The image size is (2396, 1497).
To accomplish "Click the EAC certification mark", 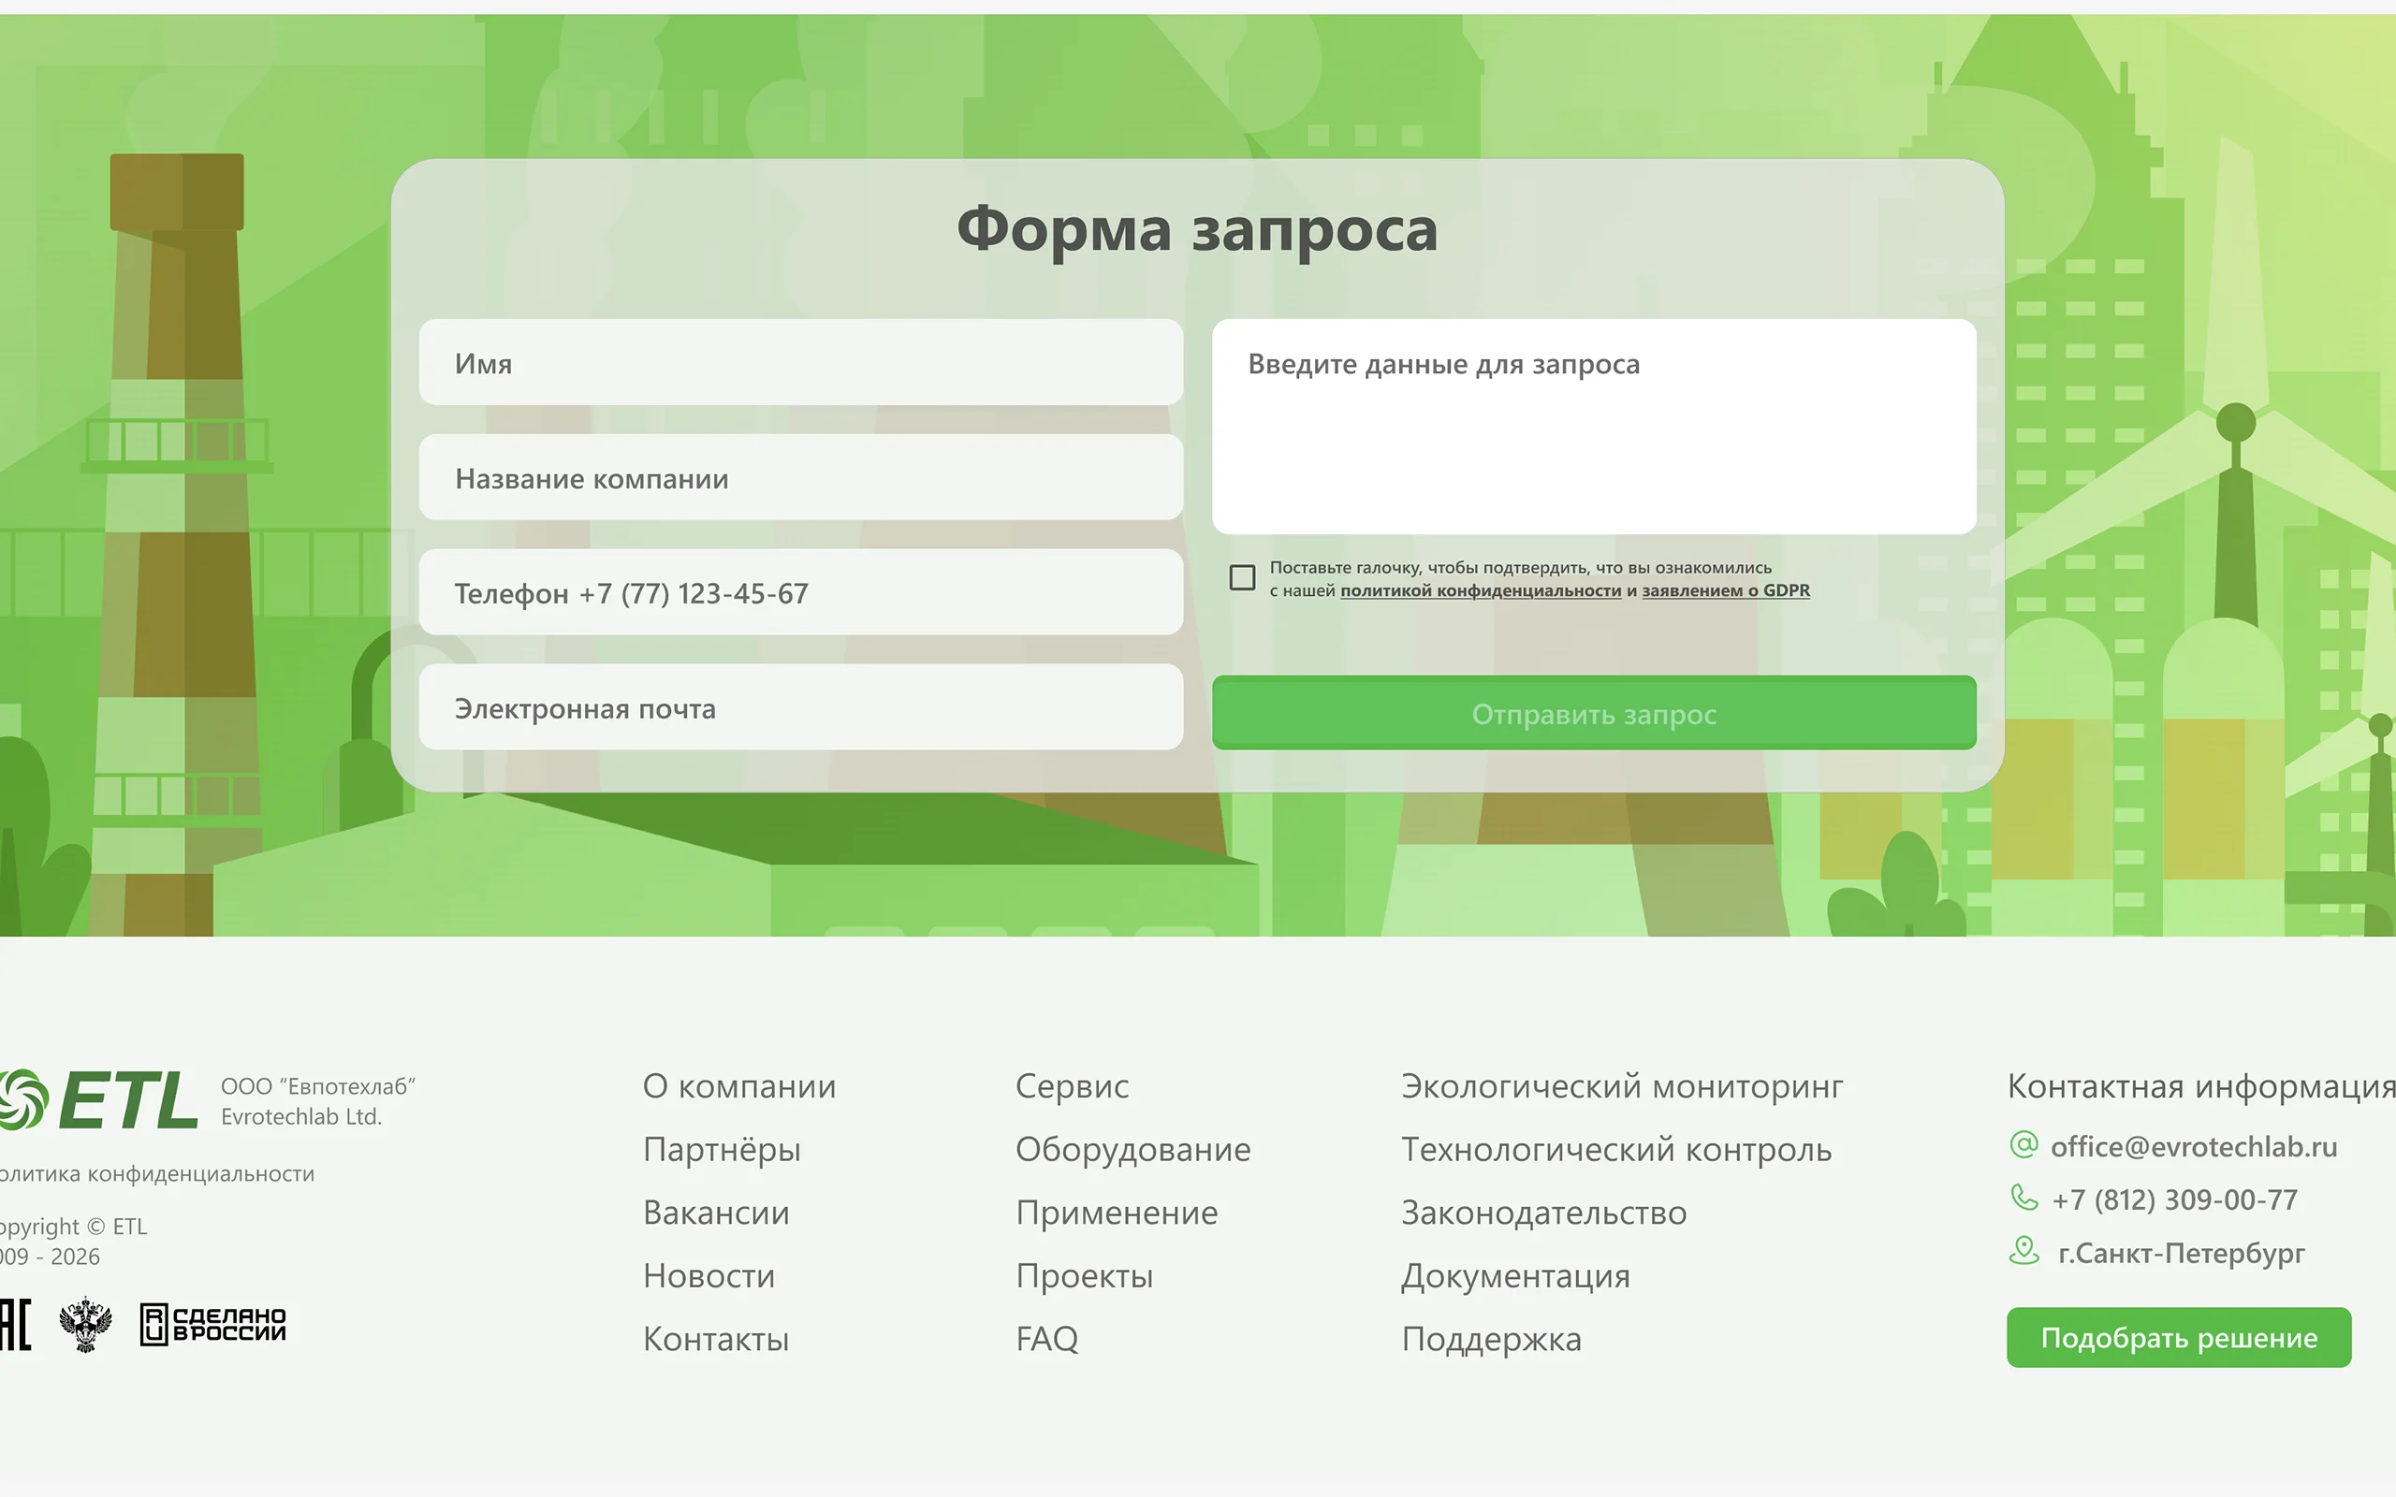I will (x=15, y=1325).
